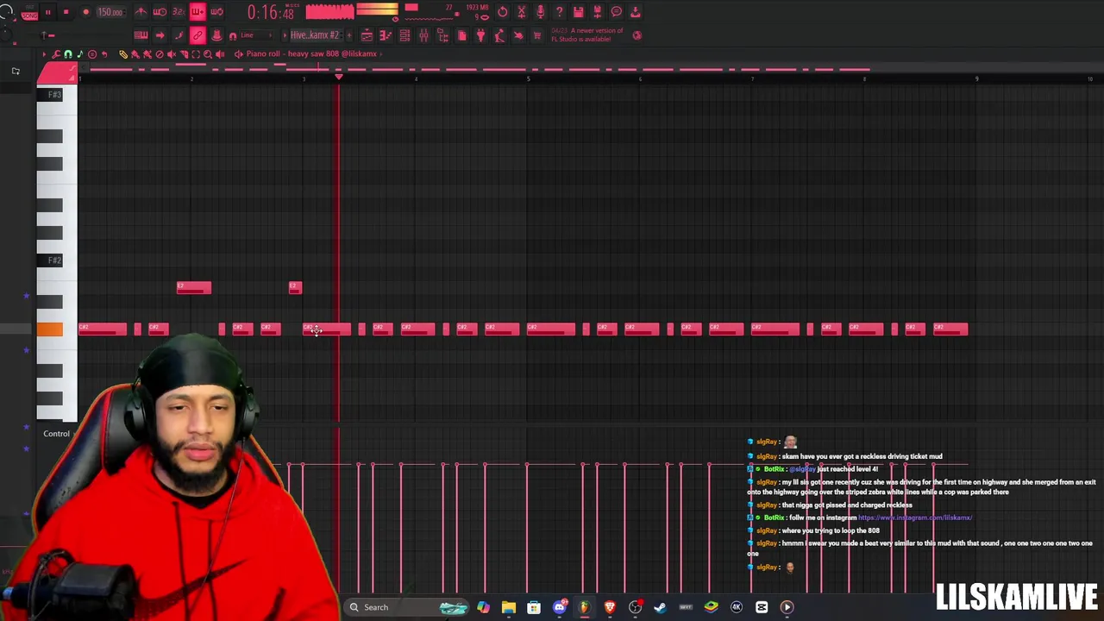The height and width of the screenshot is (621, 1104).
Task: Open the chat bubble icon
Action: coord(616,12)
